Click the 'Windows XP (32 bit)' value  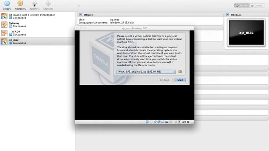pyautogui.click(x=122, y=23)
